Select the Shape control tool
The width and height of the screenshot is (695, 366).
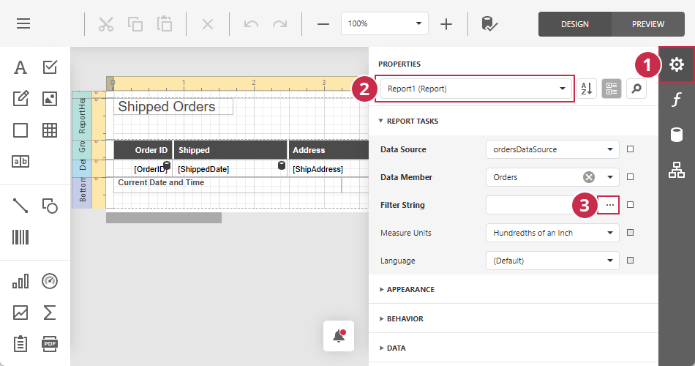[x=50, y=206]
